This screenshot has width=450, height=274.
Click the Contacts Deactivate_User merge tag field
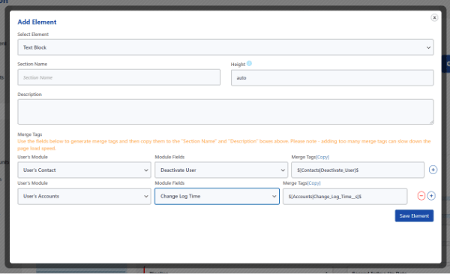(x=358, y=170)
